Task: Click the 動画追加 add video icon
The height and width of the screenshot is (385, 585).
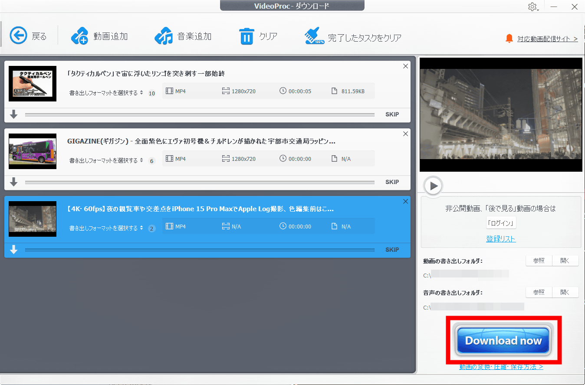Action: point(79,36)
